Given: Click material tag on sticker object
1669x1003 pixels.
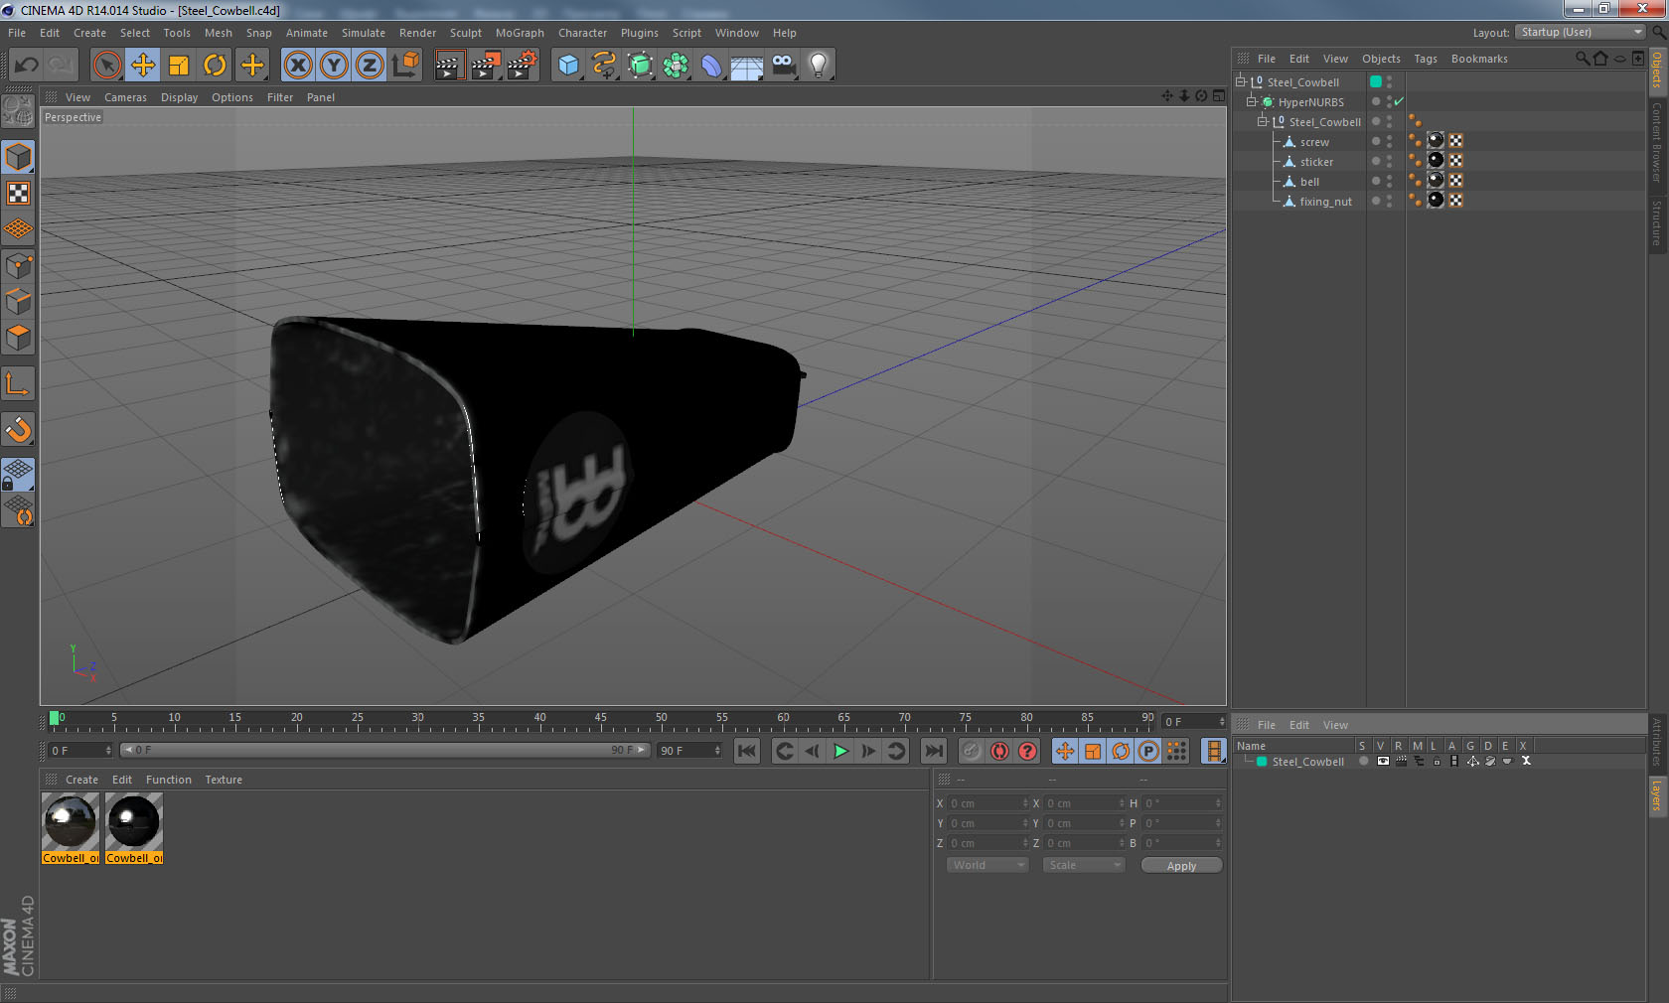Looking at the screenshot, I should pos(1436,160).
